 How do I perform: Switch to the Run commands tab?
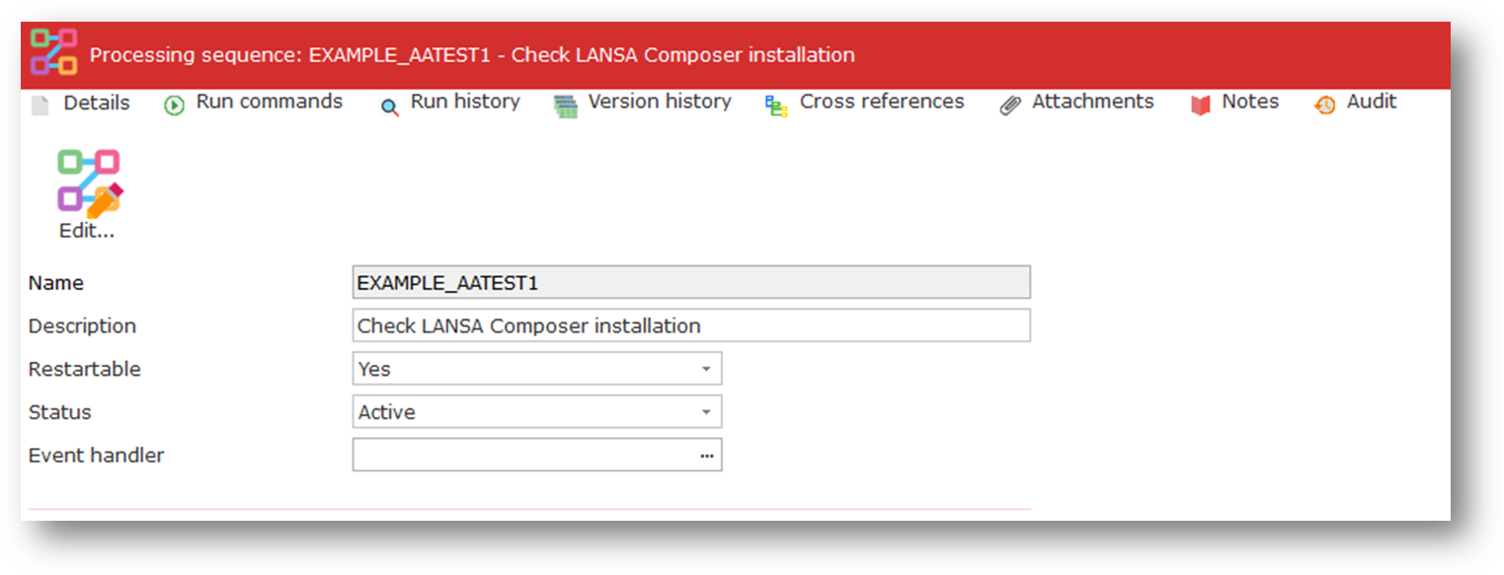(x=269, y=102)
